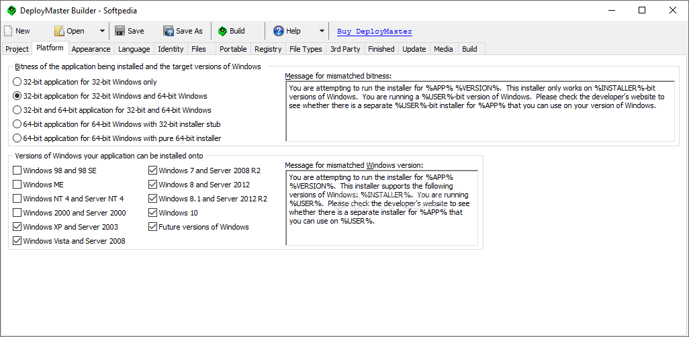Image resolution: width=689 pixels, height=337 pixels.
Task: Click the New document icon
Action: point(8,31)
